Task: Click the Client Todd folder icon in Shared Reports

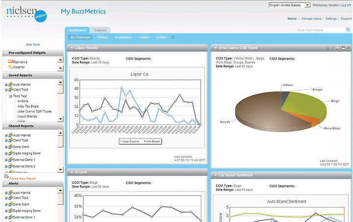Action: tap(10, 140)
